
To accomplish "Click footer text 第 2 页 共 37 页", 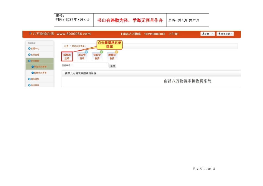I will coord(204,169).
